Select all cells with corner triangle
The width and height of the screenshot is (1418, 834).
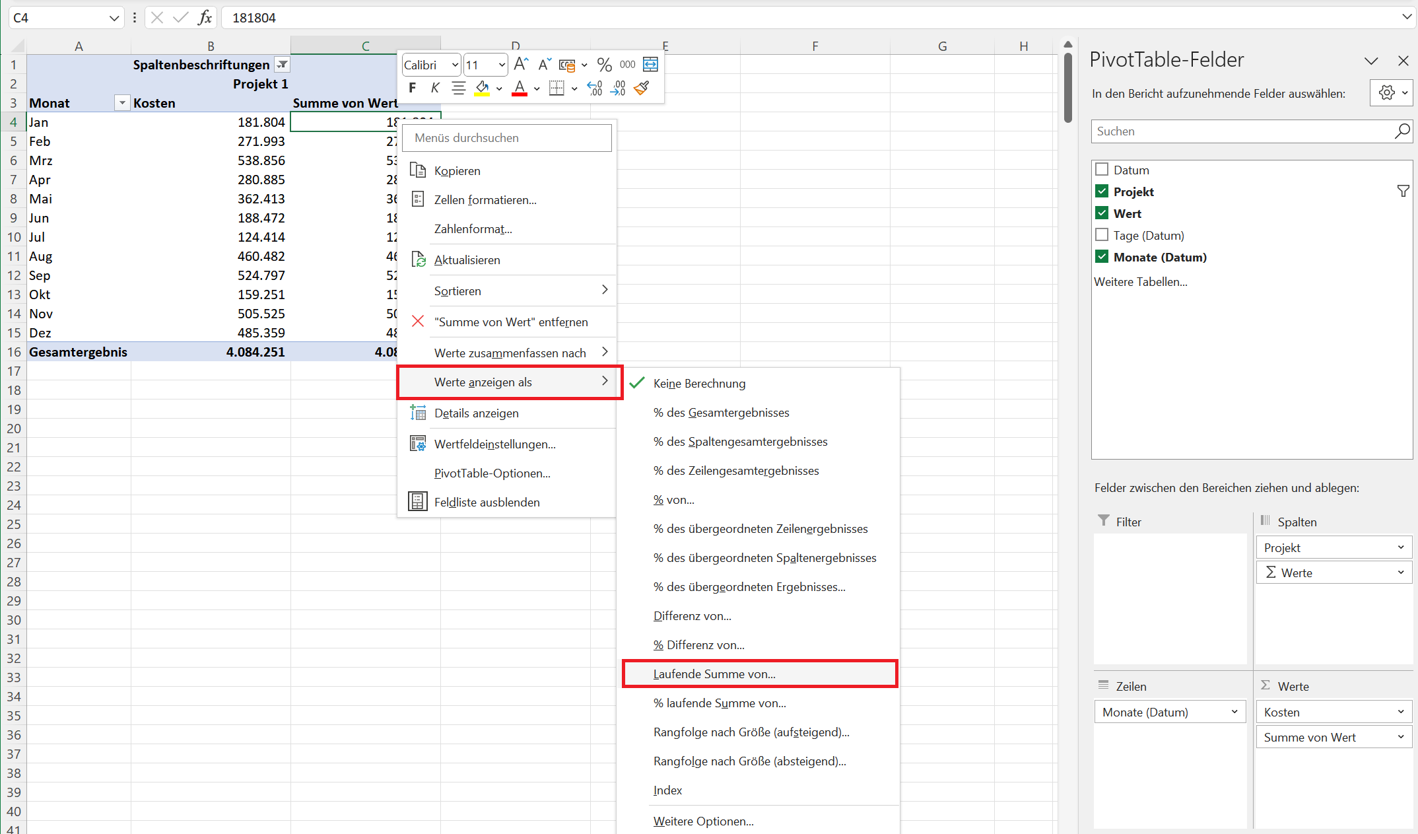click(18, 46)
